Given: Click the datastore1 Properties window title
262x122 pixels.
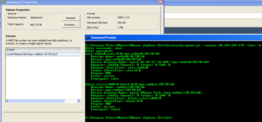Looking at the screenshot, I should [22, 2].
